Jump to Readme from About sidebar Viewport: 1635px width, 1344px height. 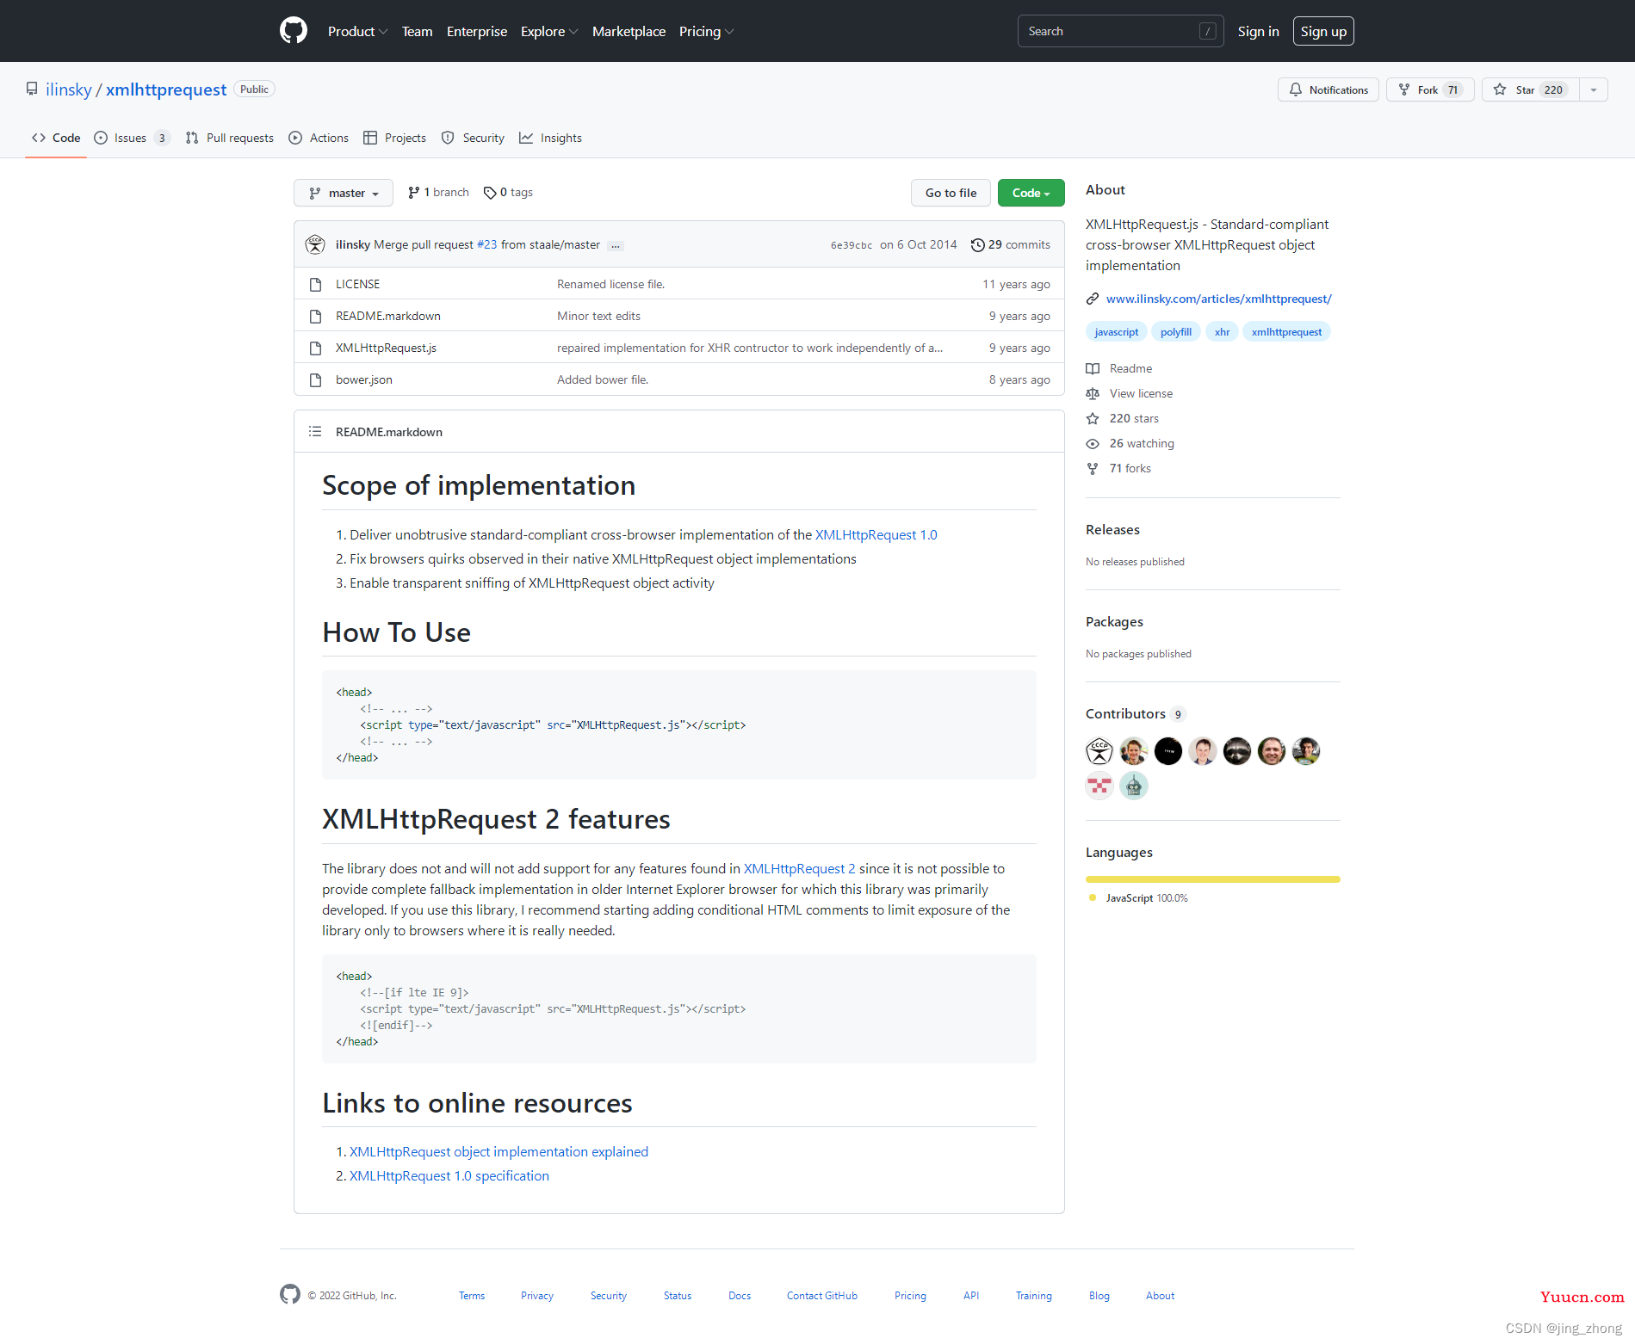tap(1119, 368)
